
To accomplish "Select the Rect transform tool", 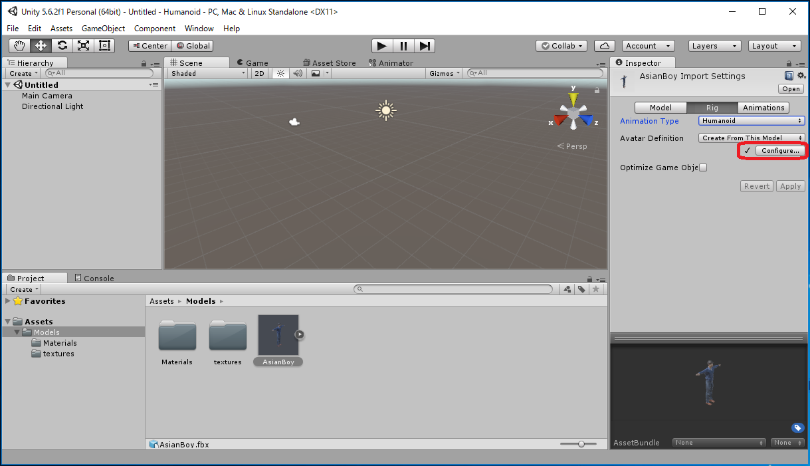I will pos(104,46).
